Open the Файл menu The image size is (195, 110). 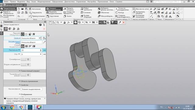point(6,2)
